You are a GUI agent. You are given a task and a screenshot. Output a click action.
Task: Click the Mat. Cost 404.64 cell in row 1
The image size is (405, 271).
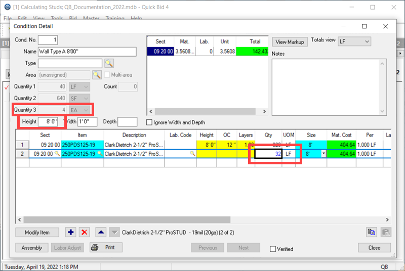341,145
